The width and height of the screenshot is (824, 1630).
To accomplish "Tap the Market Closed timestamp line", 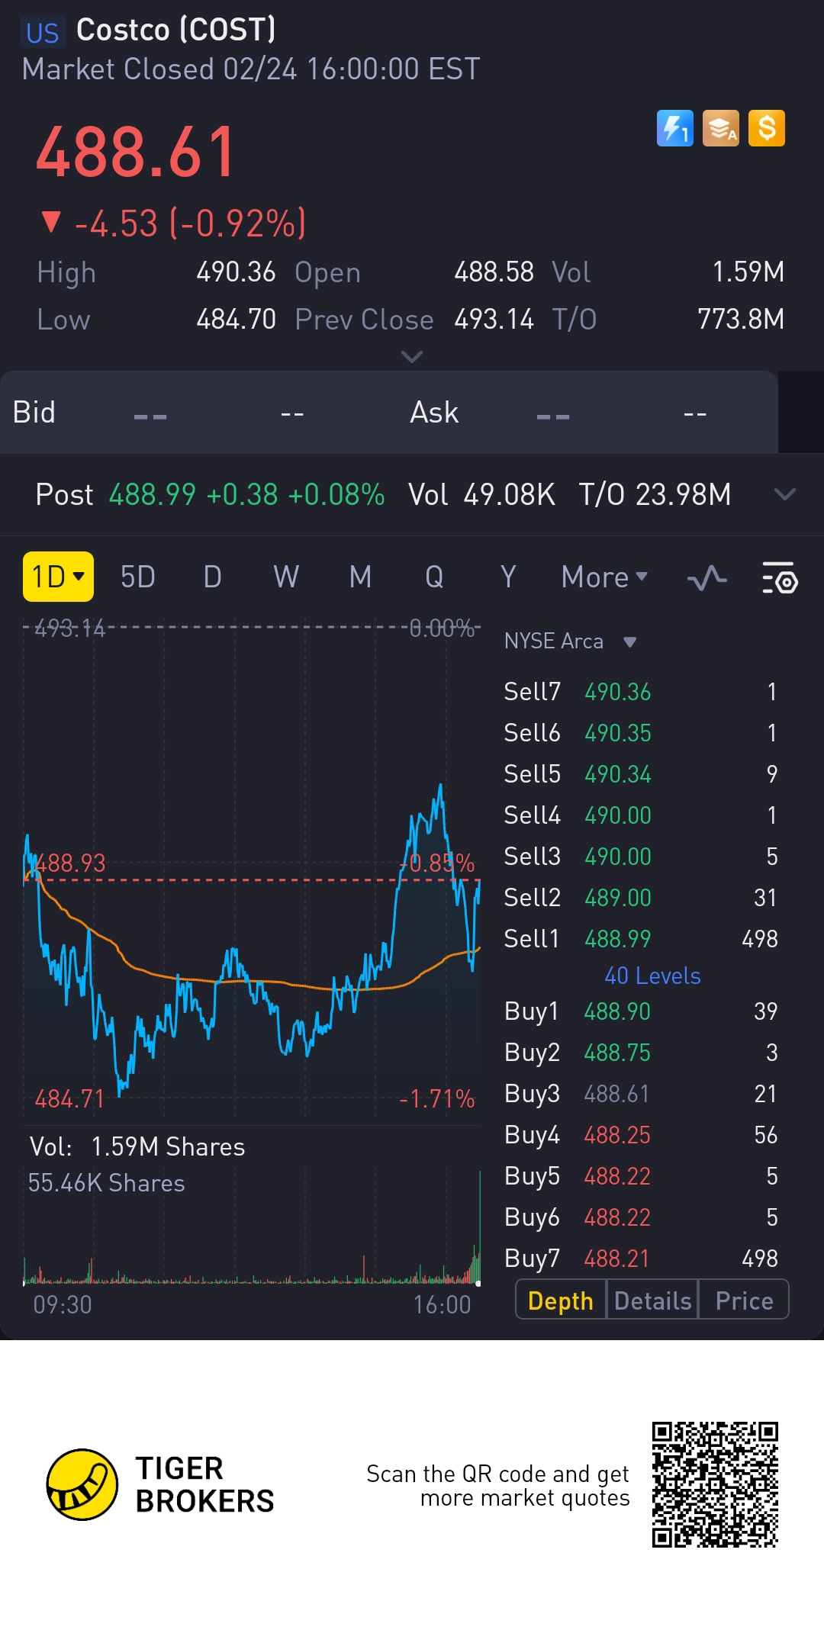I will (251, 69).
